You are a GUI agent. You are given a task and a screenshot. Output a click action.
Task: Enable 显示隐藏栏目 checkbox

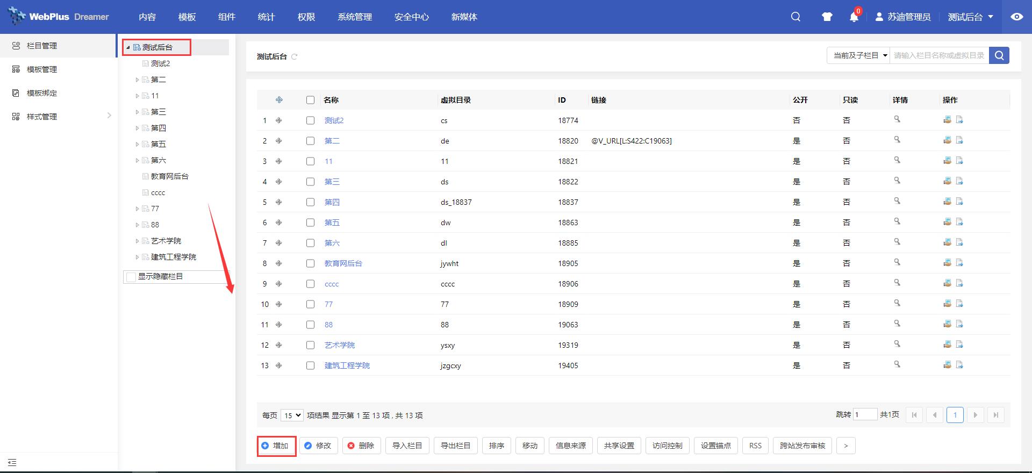(x=131, y=277)
